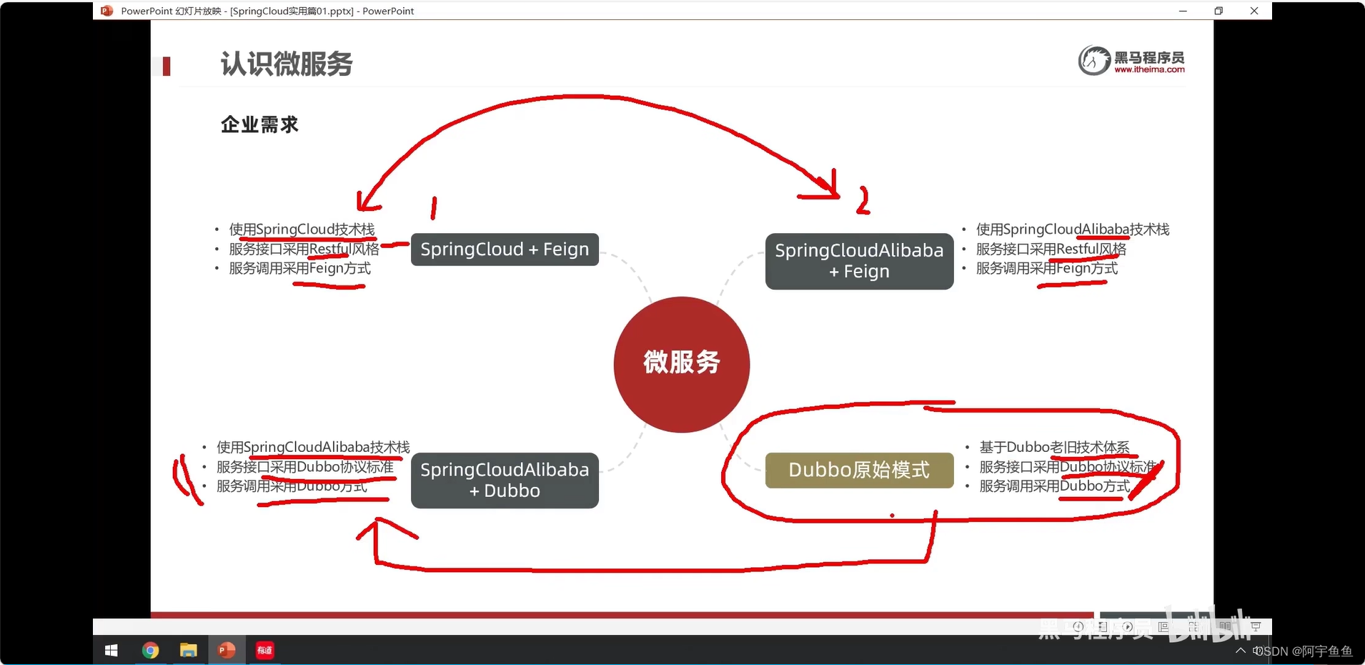Click the slide title 认识微服务
Viewport: 1365px width, 665px height.
pos(287,64)
